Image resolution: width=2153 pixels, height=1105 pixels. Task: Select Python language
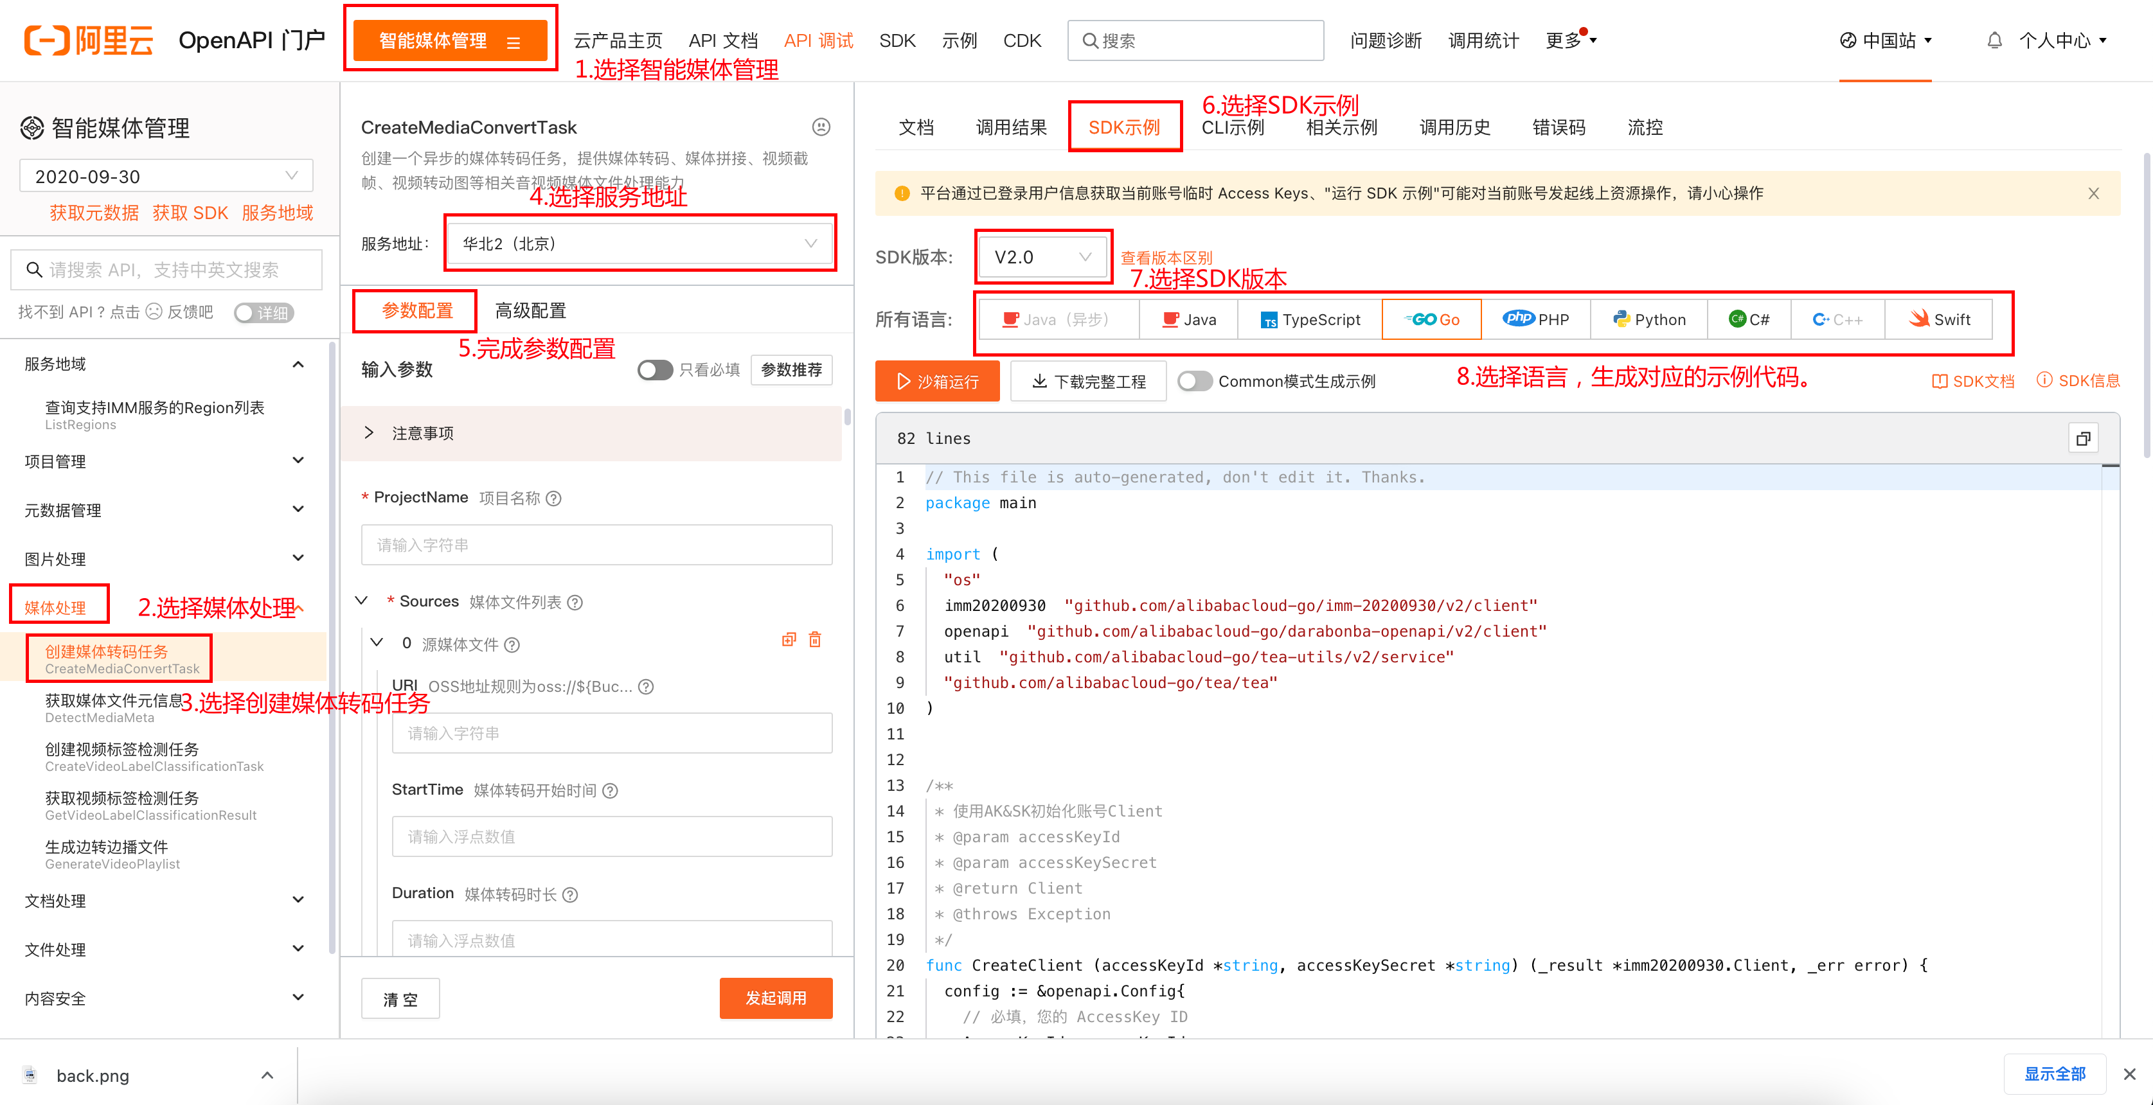click(x=1649, y=319)
